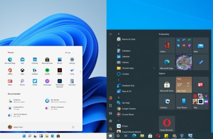Open Calendar in Windows 11 pinned apps
This screenshot has height=139, width=213.
pyautogui.click(x=35, y=60)
